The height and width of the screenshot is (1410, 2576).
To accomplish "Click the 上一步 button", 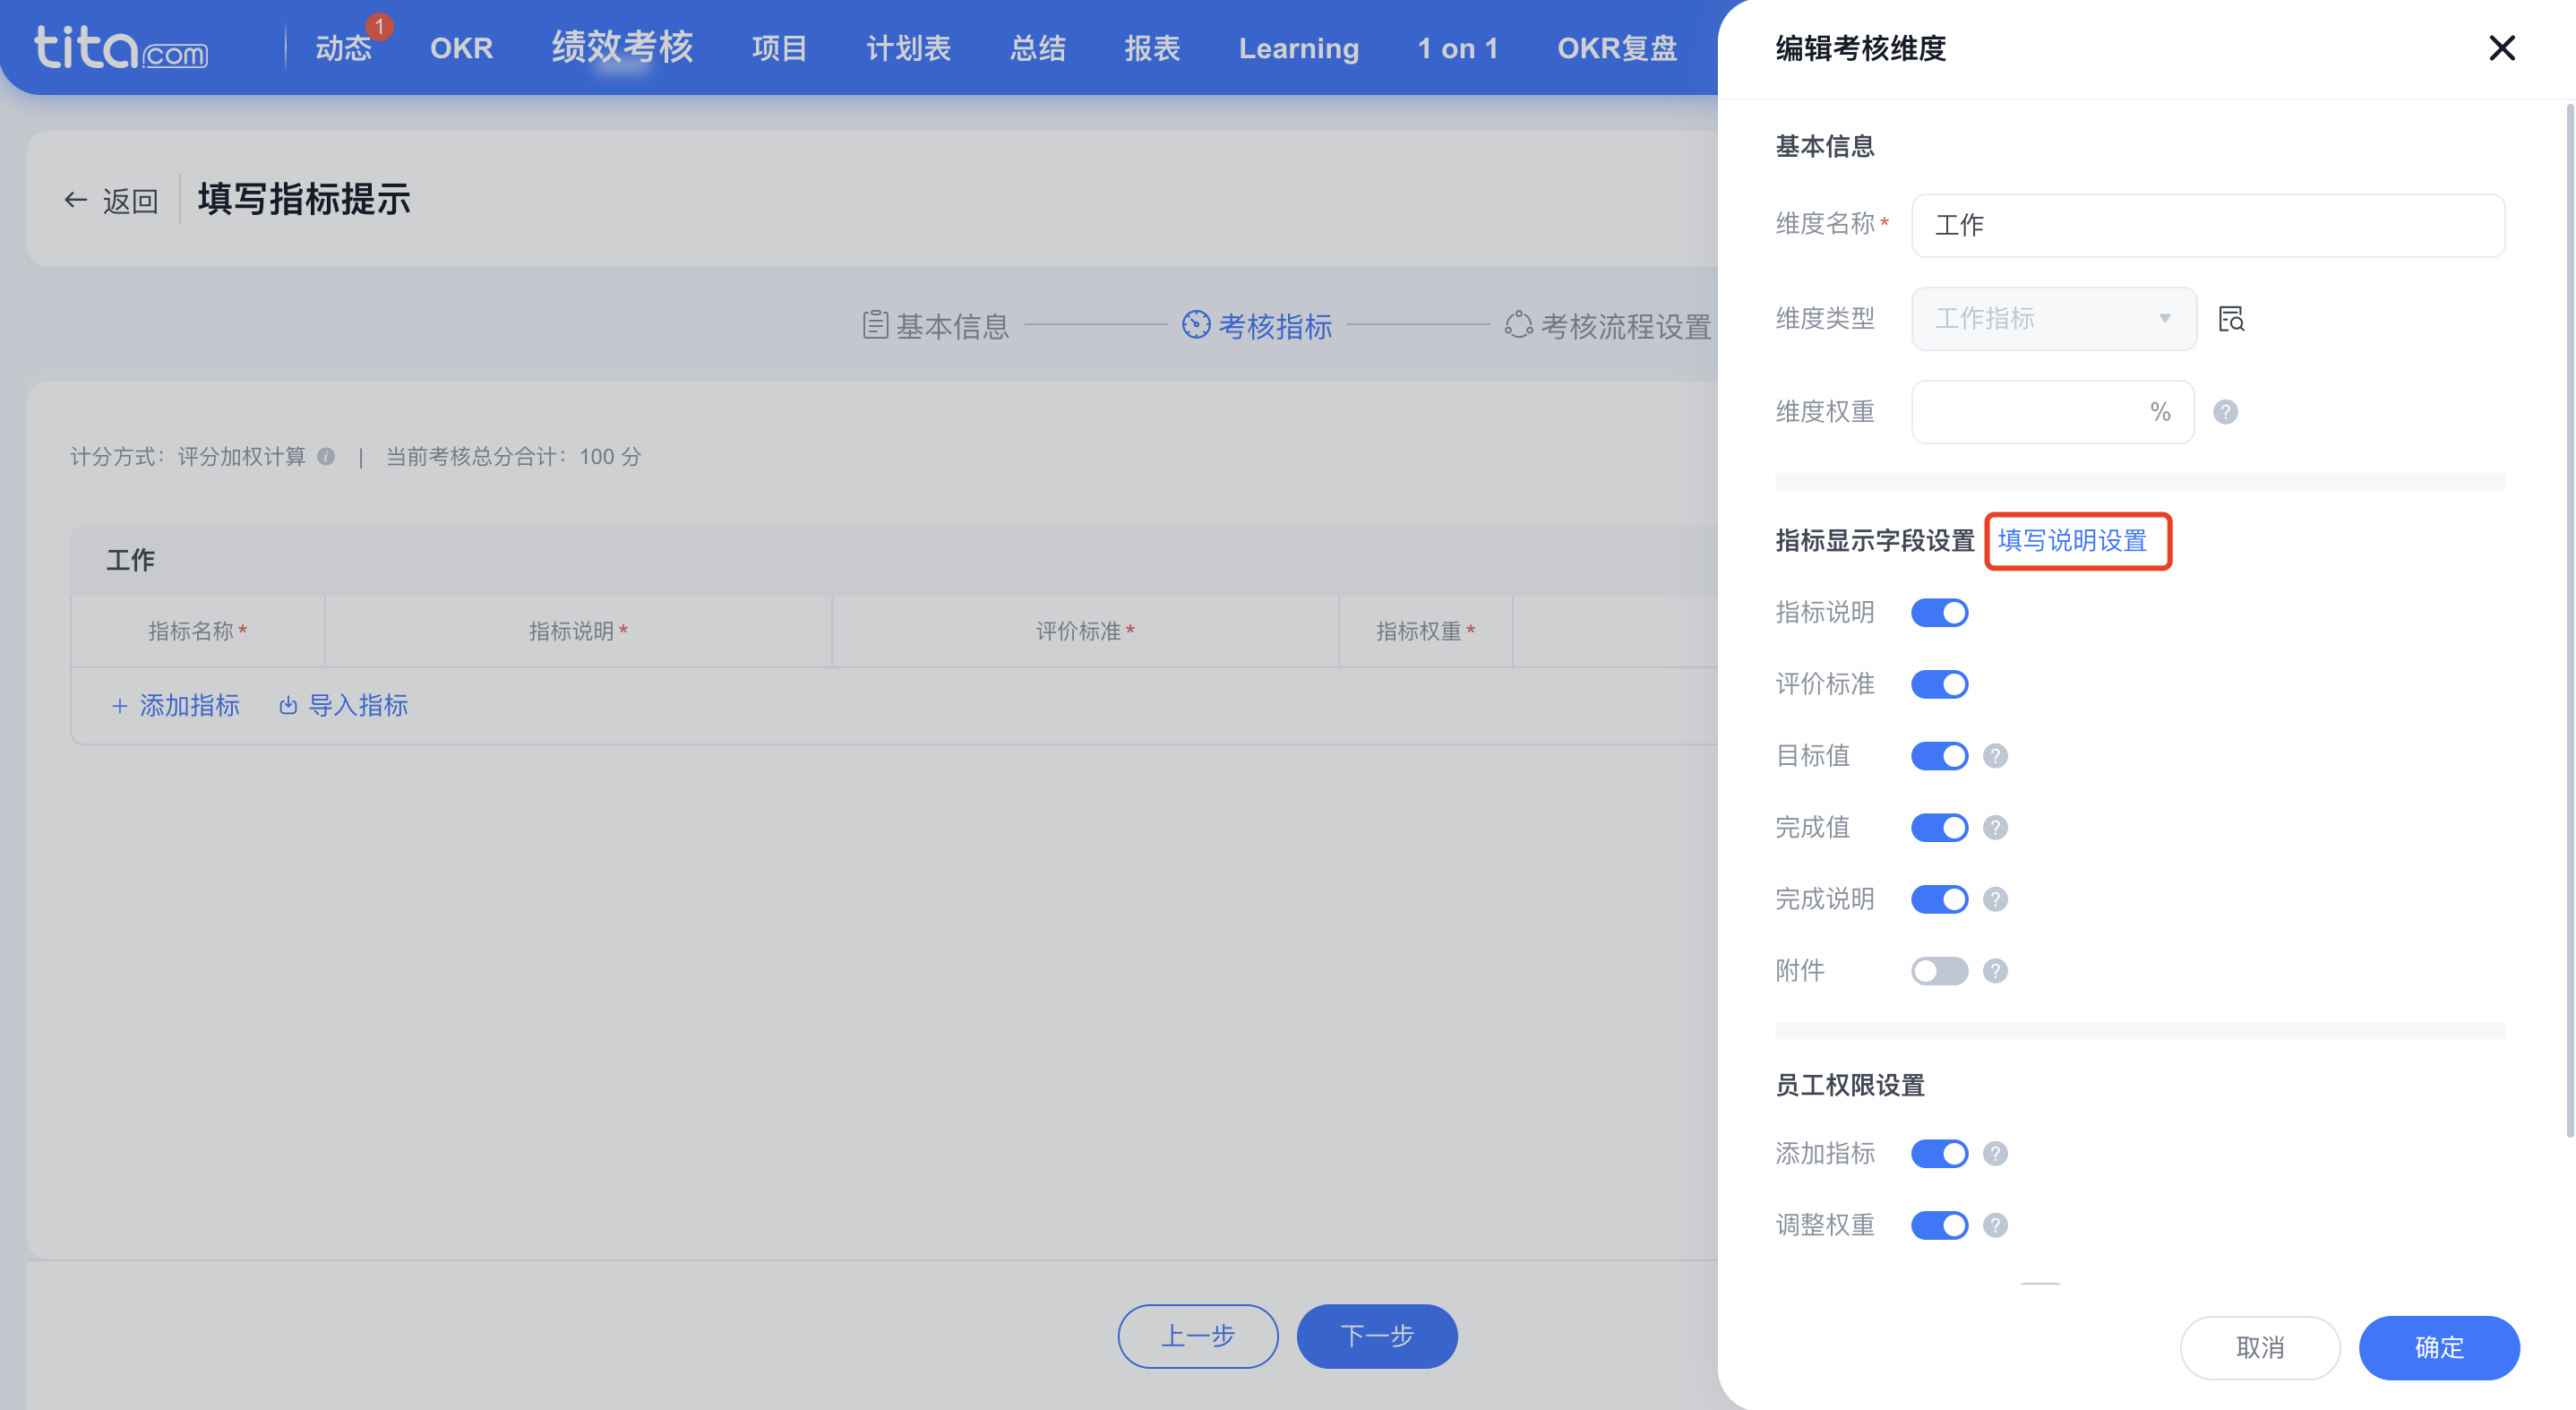I will click(x=1197, y=1336).
